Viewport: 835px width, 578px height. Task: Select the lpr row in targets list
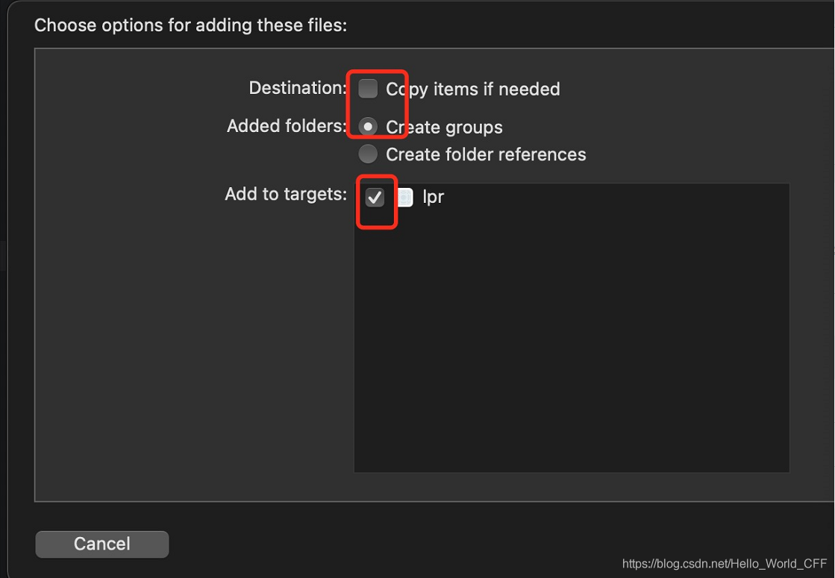pyautogui.click(x=572, y=198)
